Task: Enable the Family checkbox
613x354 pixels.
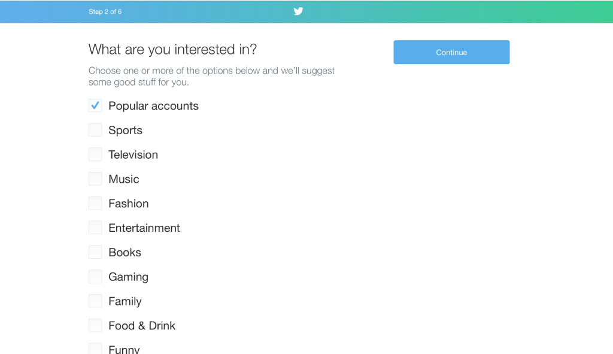Action: tap(95, 301)
